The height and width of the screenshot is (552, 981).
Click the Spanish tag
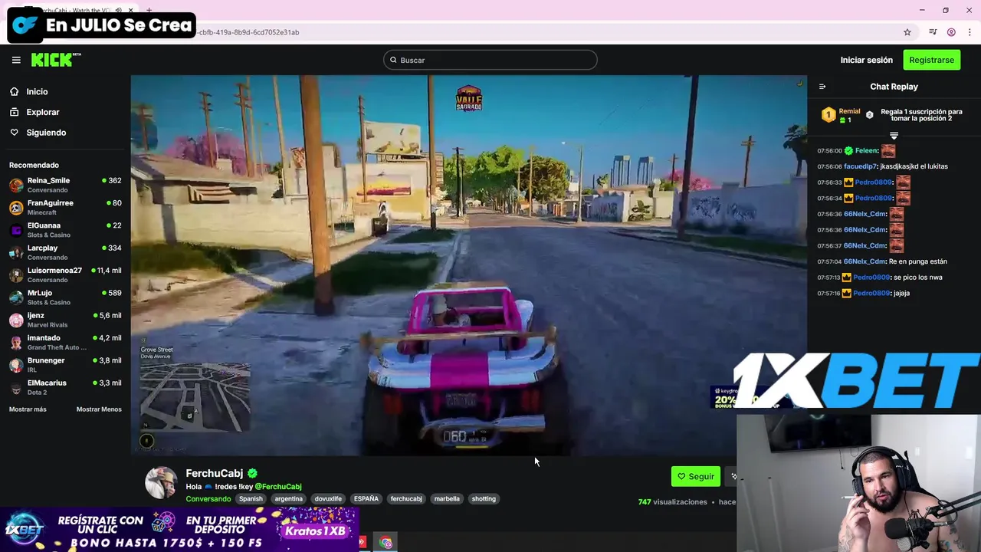pyautogui.click(x=251, y=499)
